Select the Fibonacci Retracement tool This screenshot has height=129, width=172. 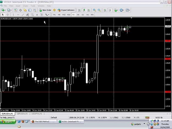(x=32, y=15)
